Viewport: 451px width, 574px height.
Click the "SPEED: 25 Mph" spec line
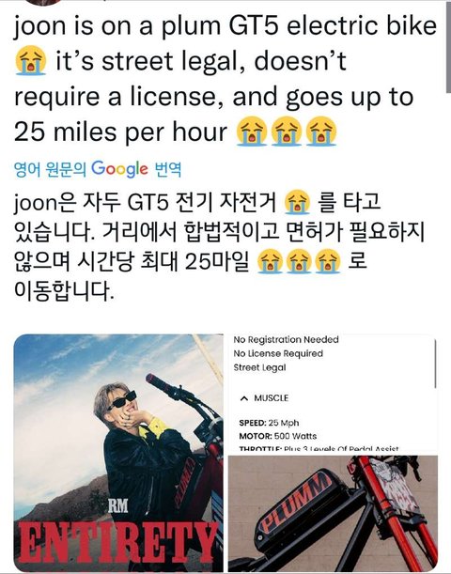pyautogui.click(x=269, y=423)
